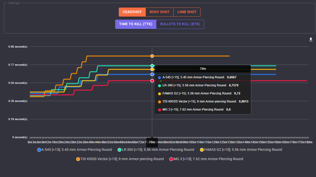Click the 79m x-axis highlighted label

(x=152, y=142)
